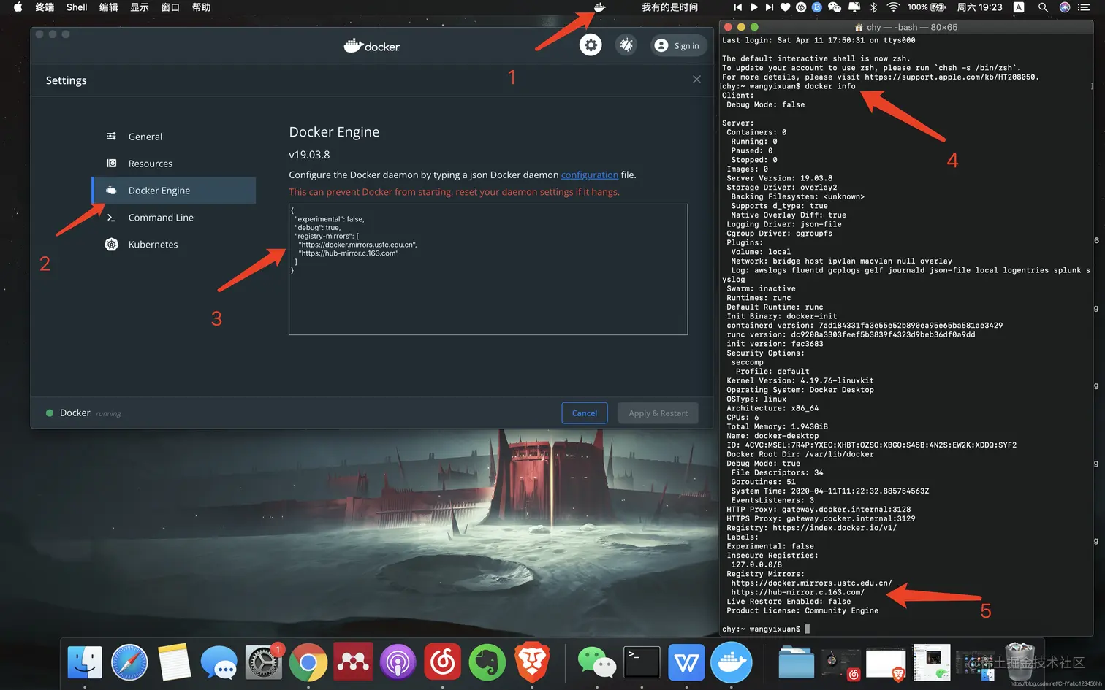Click Wi-Fi icon in menu bar
The width and height of the screenshot is (1105, 690).
pos(893,7)
